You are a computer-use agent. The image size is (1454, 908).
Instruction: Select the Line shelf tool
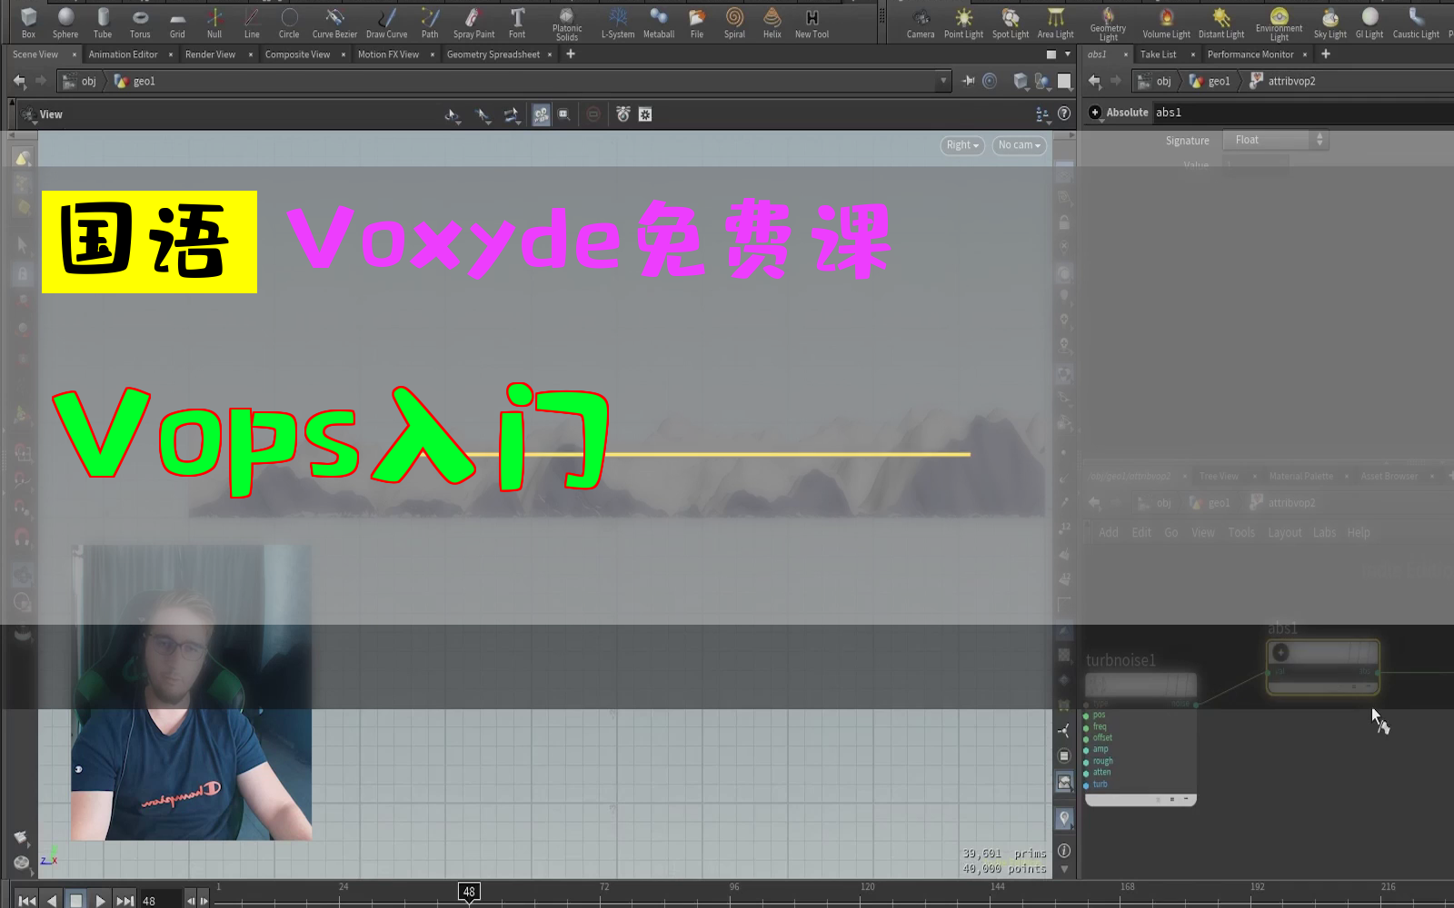point(252,23)
